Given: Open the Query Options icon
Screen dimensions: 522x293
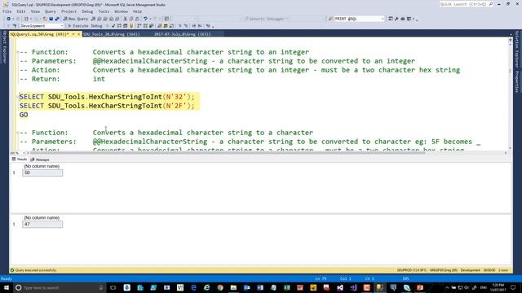Looking at the screenshot, I should [x=125, y=25].
